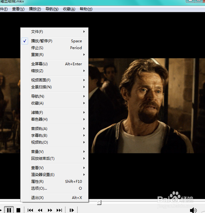Viewport: 205px width, 213px height.
Task: Open 视频轨(O) submenu
Action: point(54,142)
